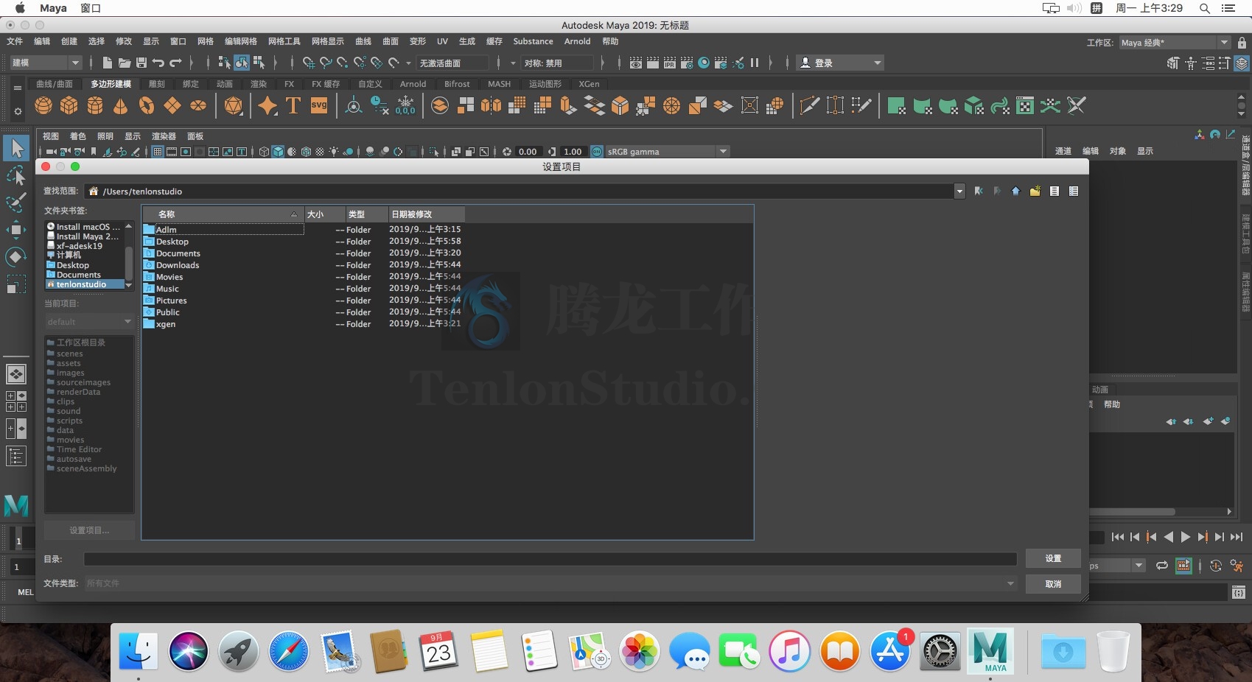1252x682 pixels.
Task: Select the Lasso select tool in toolbox
Action: click(16, 175)
